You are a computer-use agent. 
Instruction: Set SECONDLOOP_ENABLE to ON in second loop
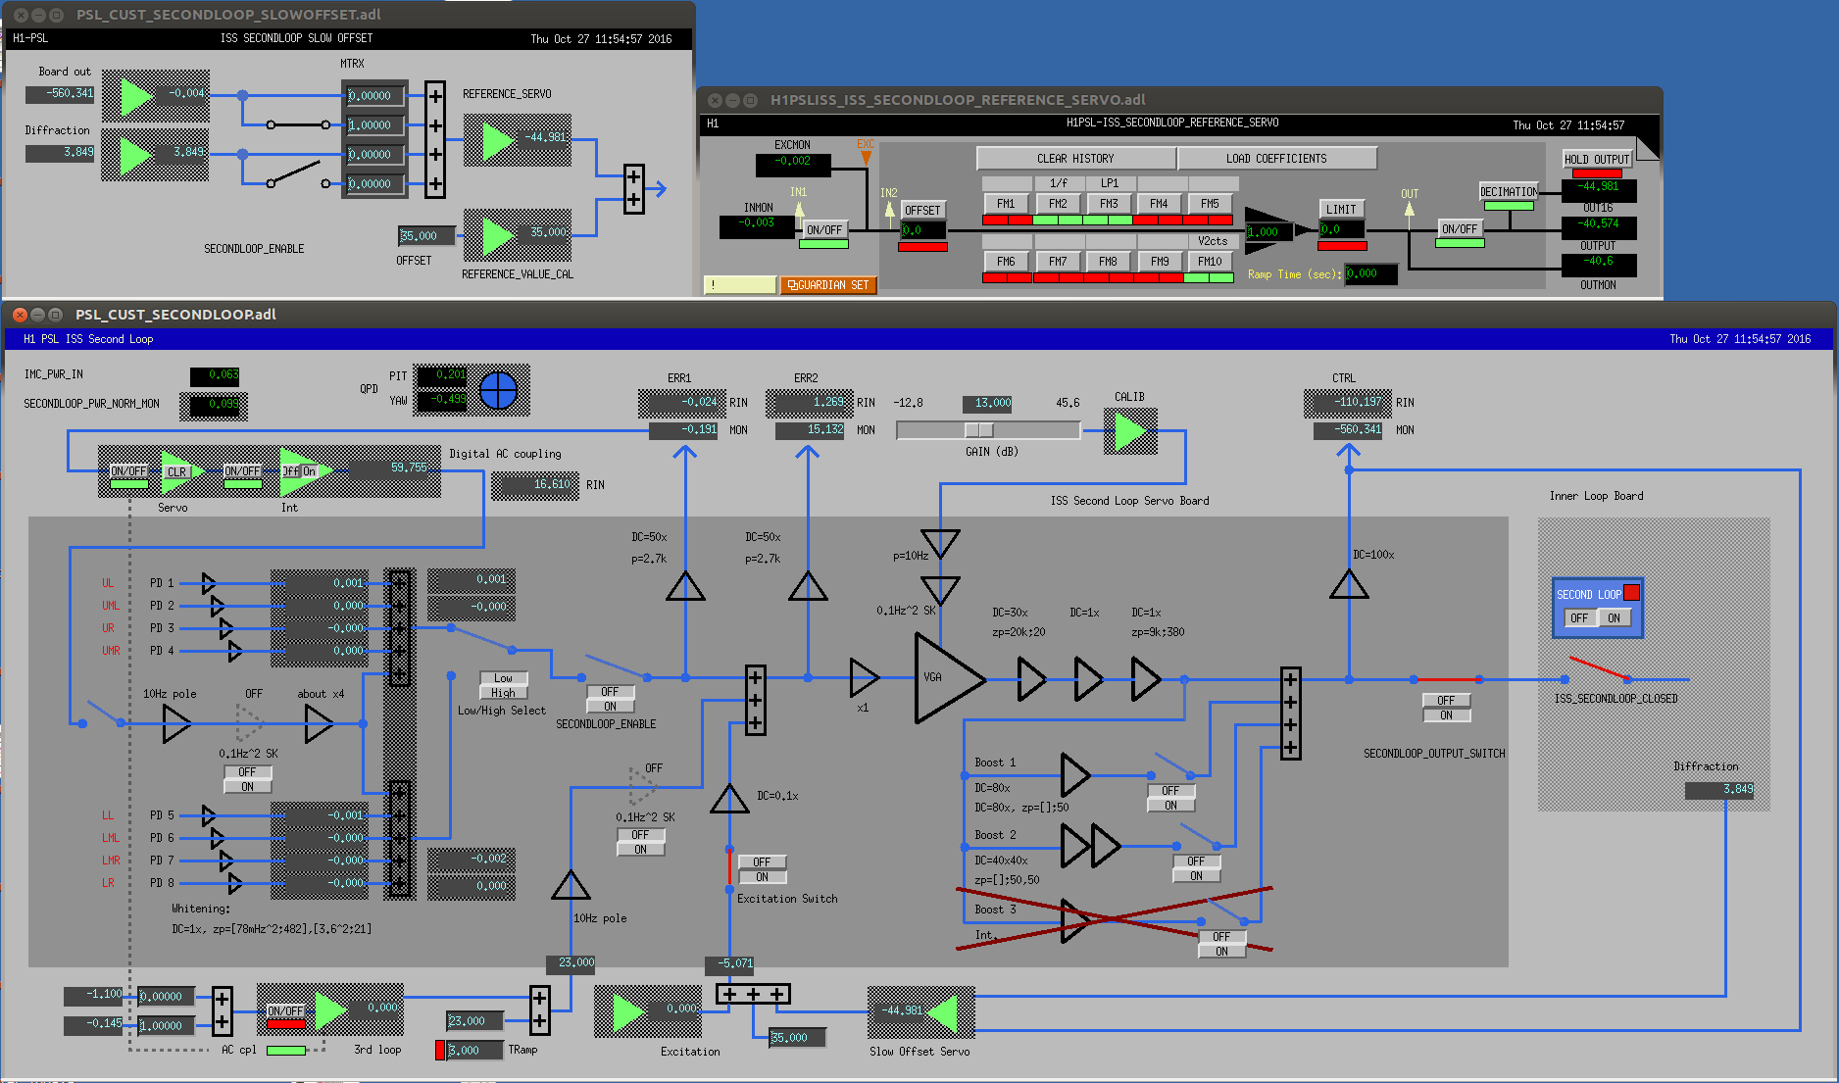click(x=610, y=707)
